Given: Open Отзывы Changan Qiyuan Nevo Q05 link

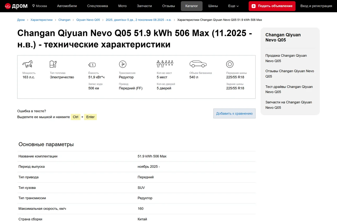Looking at the screenshot, I should pyautogui.click(x=290, y=74).
